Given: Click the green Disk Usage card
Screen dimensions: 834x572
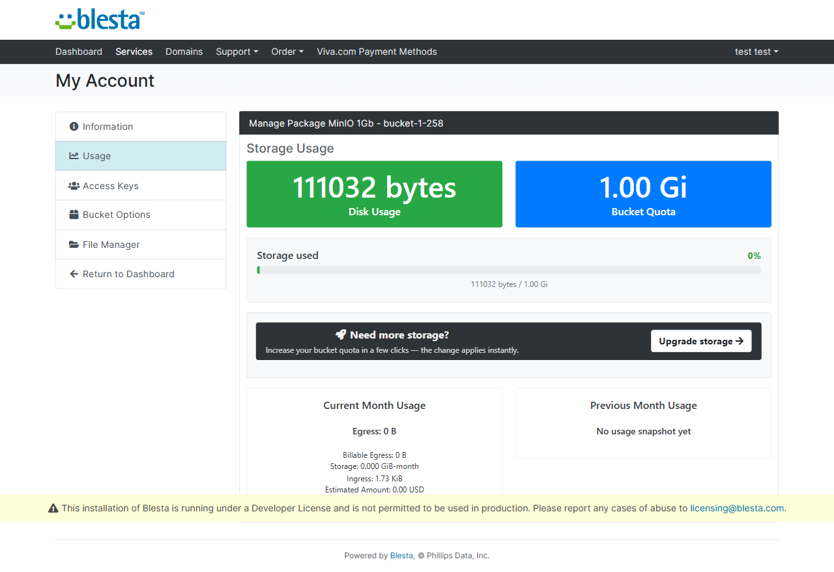Looking at the screenshot, I should tap(375, 194).
